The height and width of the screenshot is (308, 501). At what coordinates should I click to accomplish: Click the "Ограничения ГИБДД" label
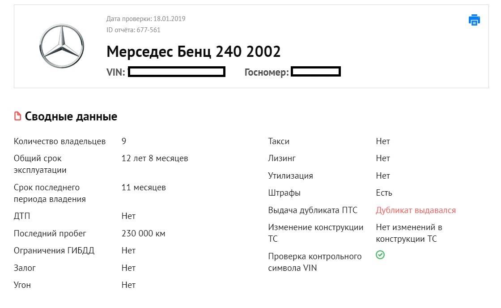(54, 250)
